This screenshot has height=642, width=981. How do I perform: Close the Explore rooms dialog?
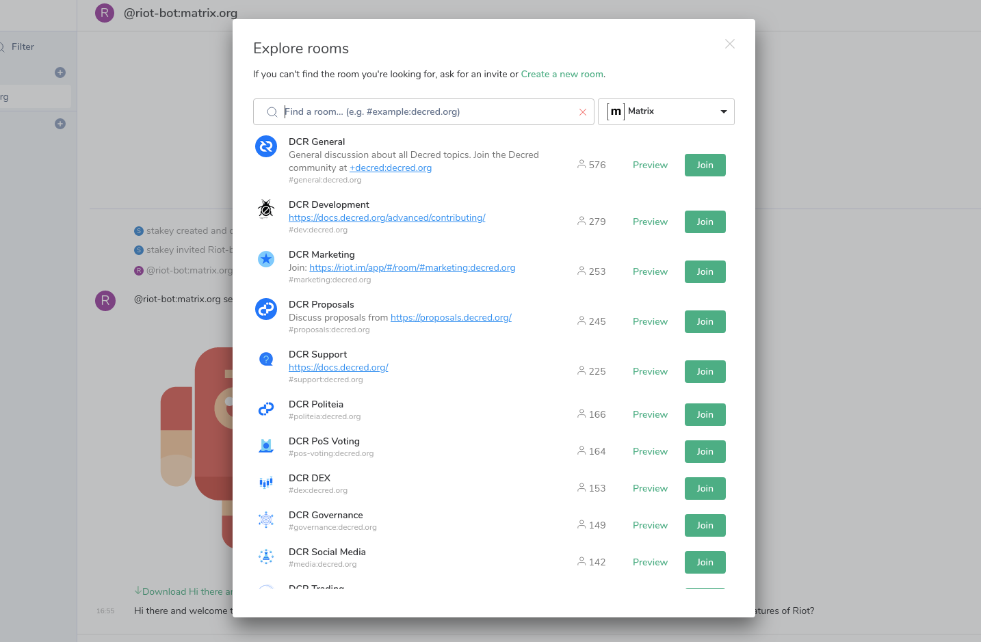tap(730, 44)
